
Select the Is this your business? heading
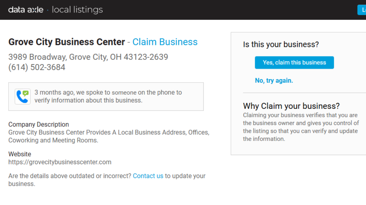tap(281, 44)
